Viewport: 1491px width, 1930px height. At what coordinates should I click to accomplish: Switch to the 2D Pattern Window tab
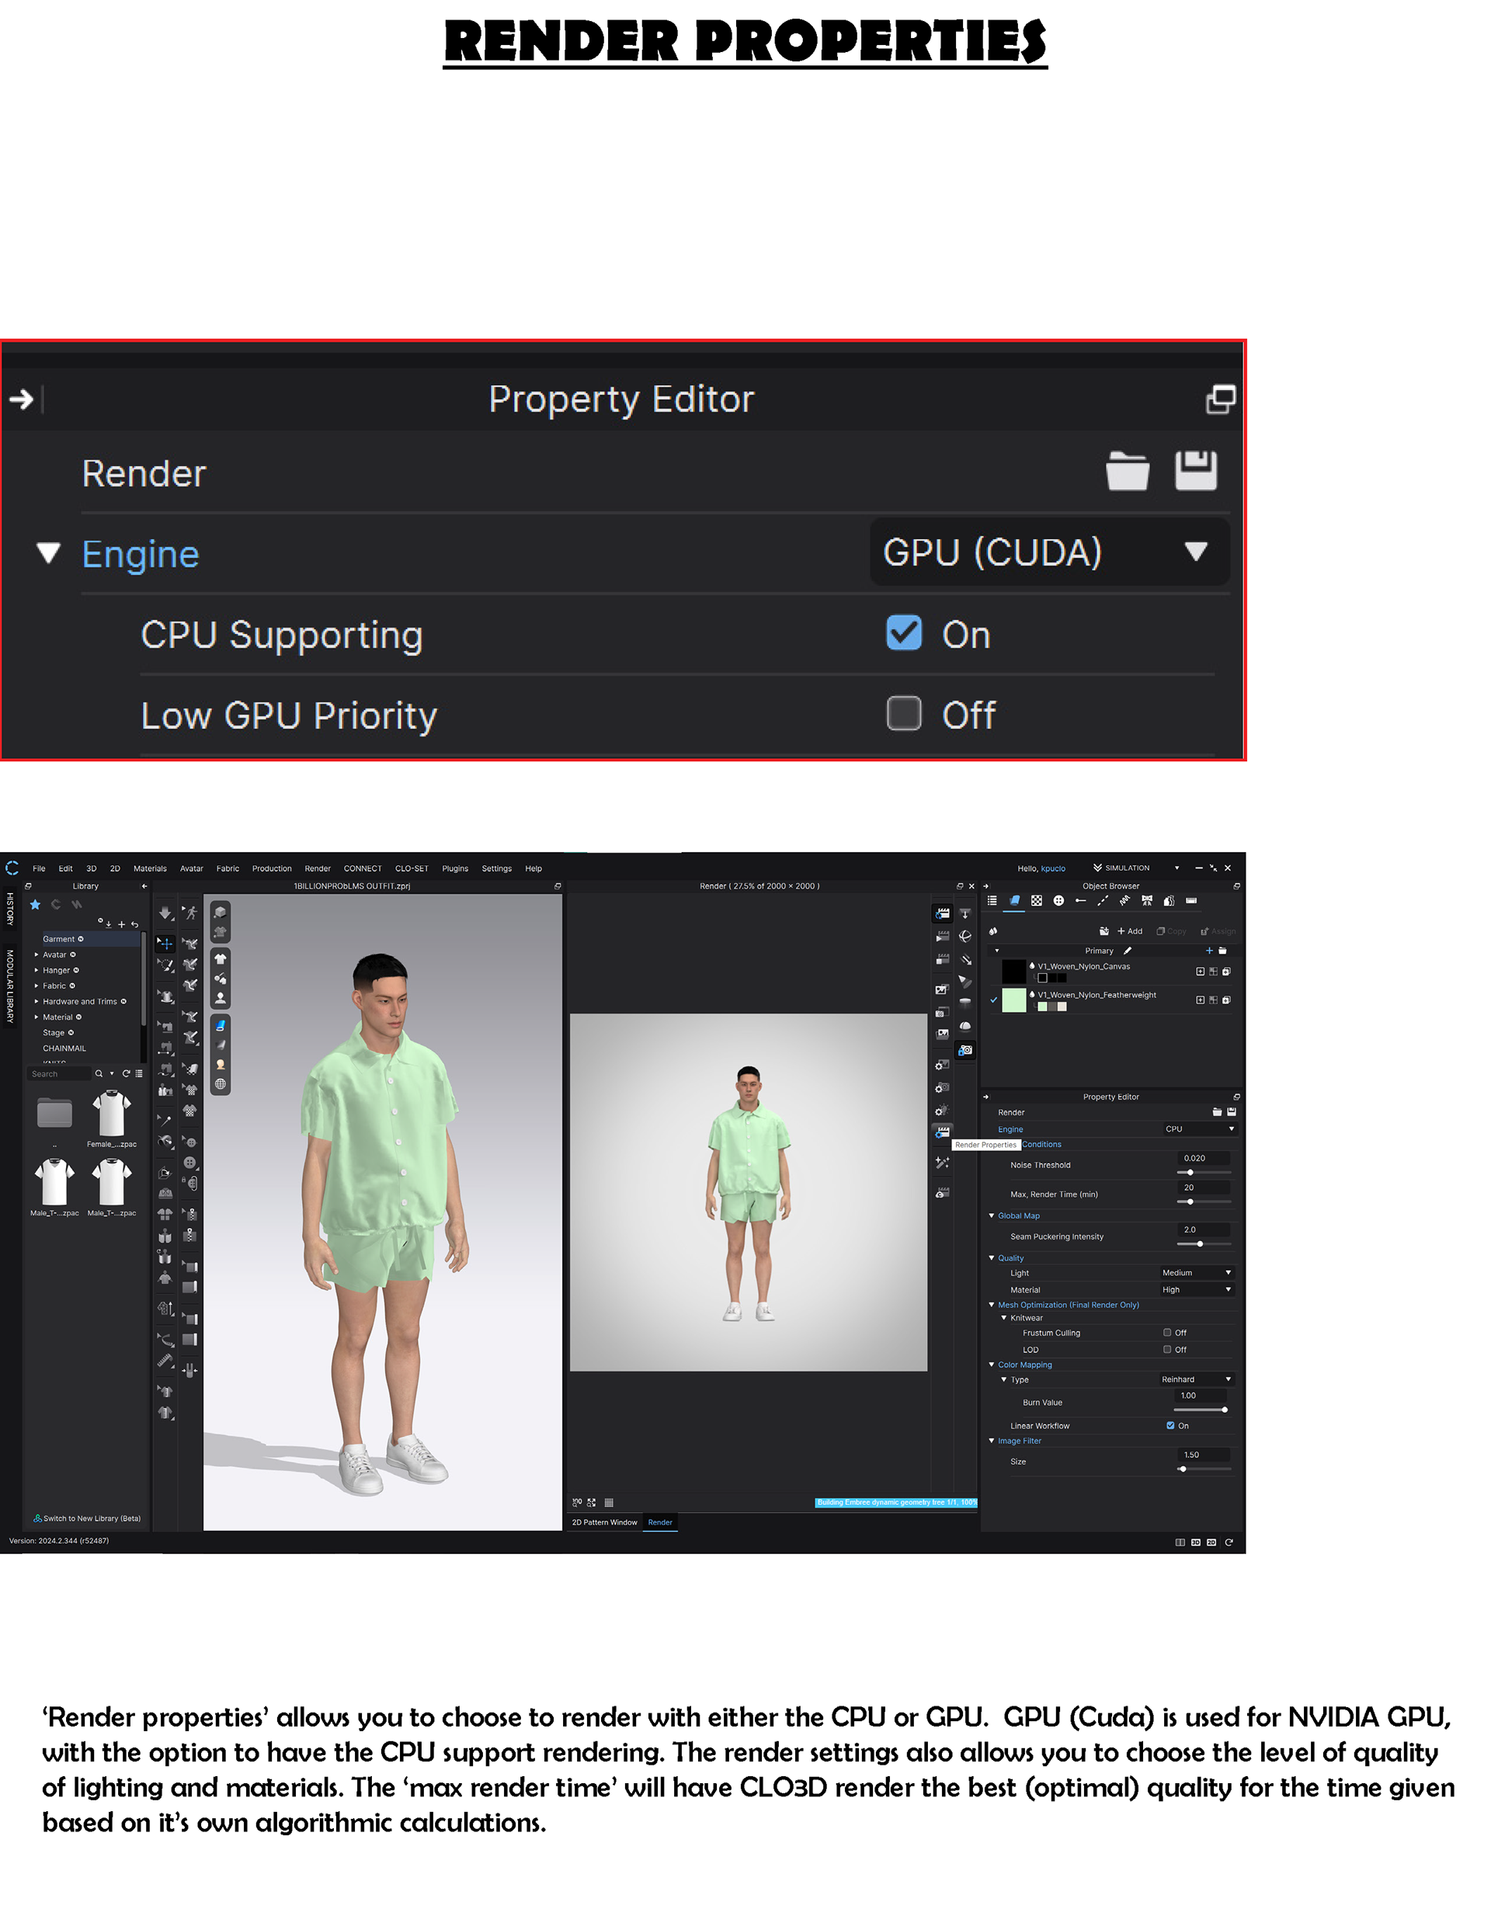604,1521
